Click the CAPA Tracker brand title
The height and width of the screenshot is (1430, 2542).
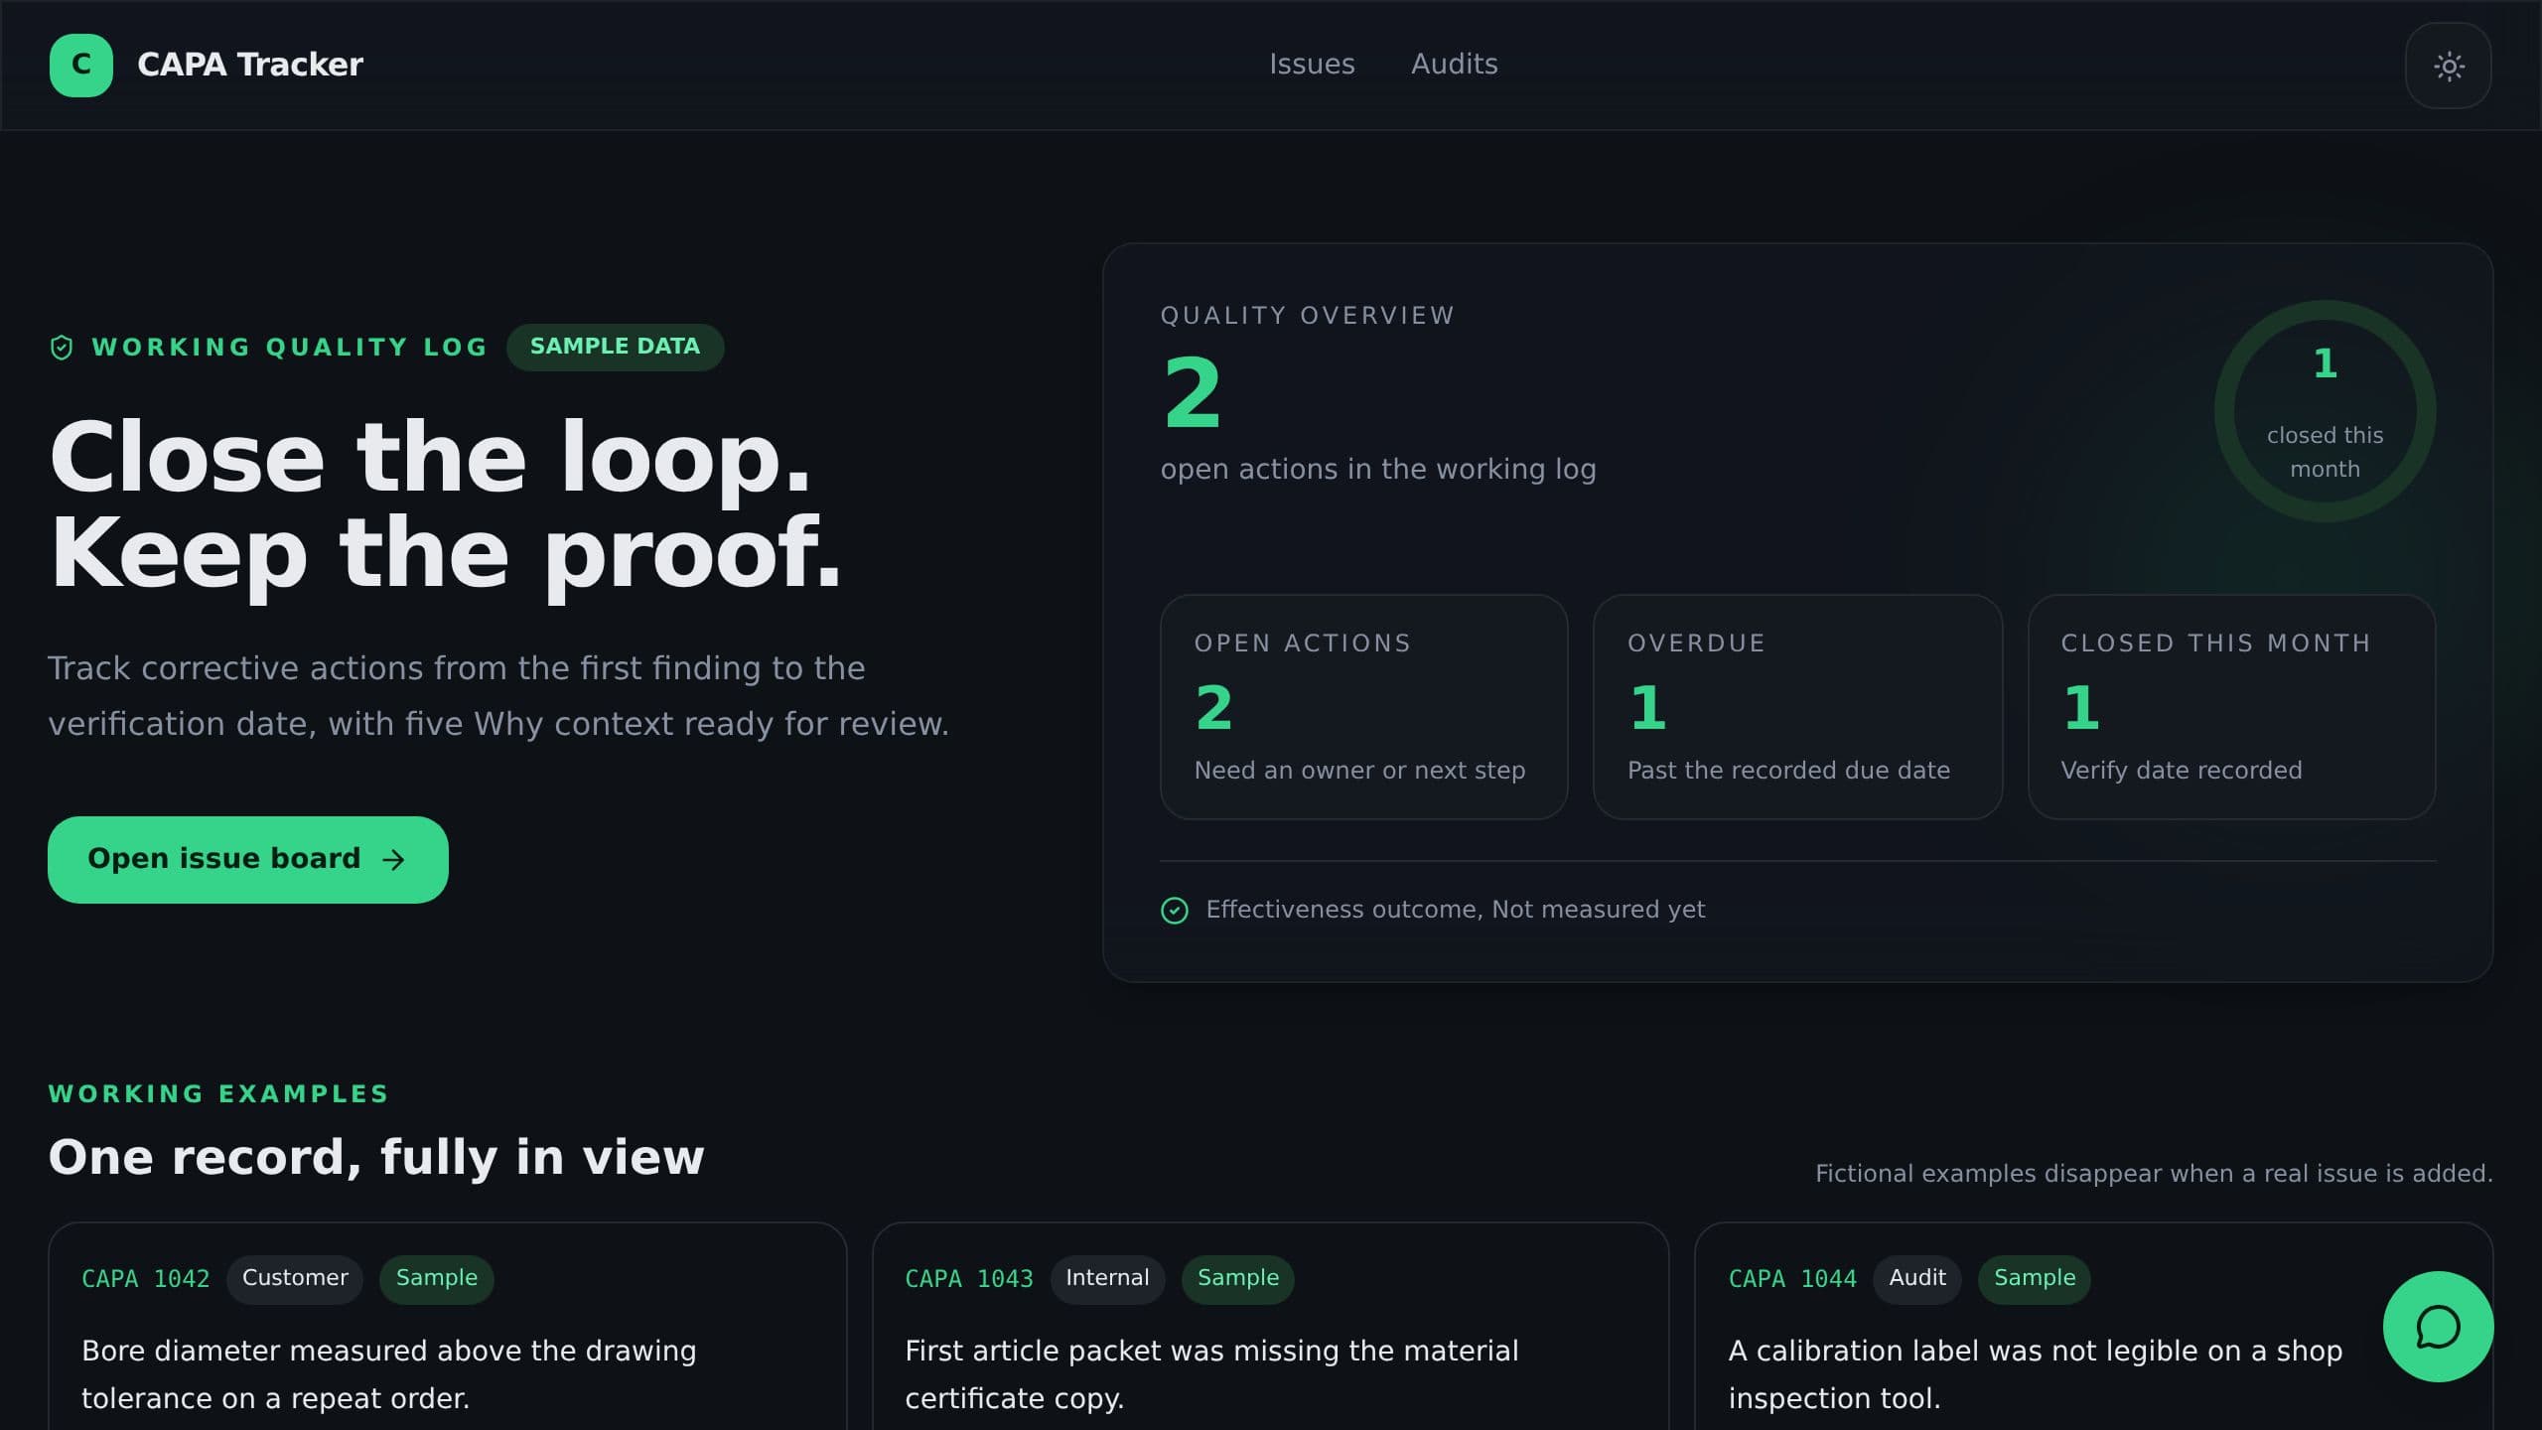click(250, 65)
